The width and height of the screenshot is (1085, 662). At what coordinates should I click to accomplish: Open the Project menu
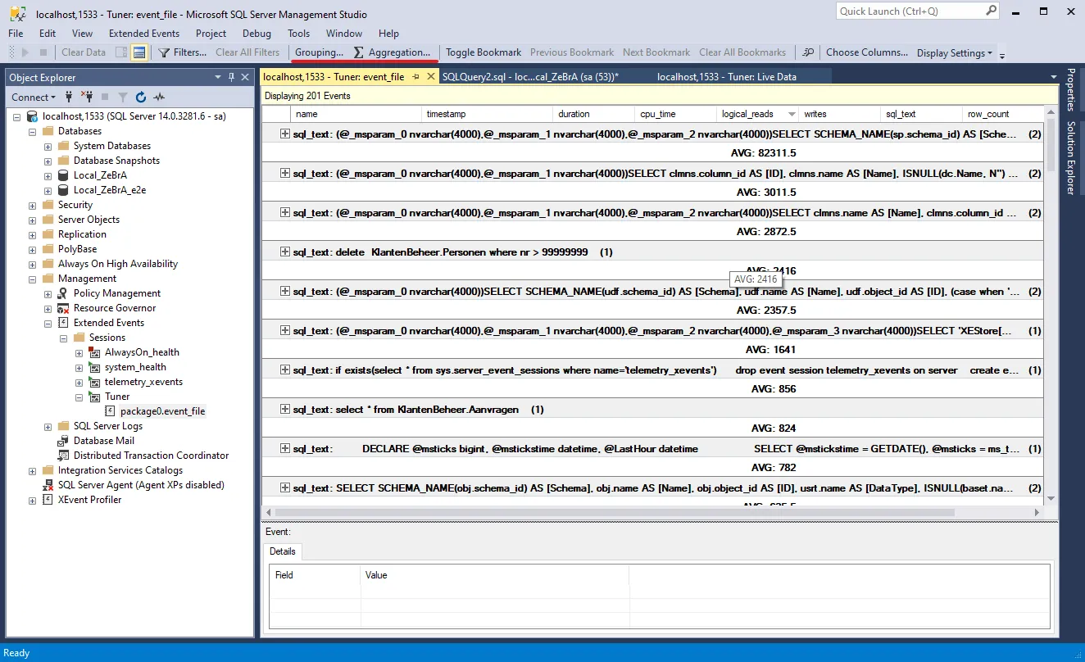click(211, 34)
